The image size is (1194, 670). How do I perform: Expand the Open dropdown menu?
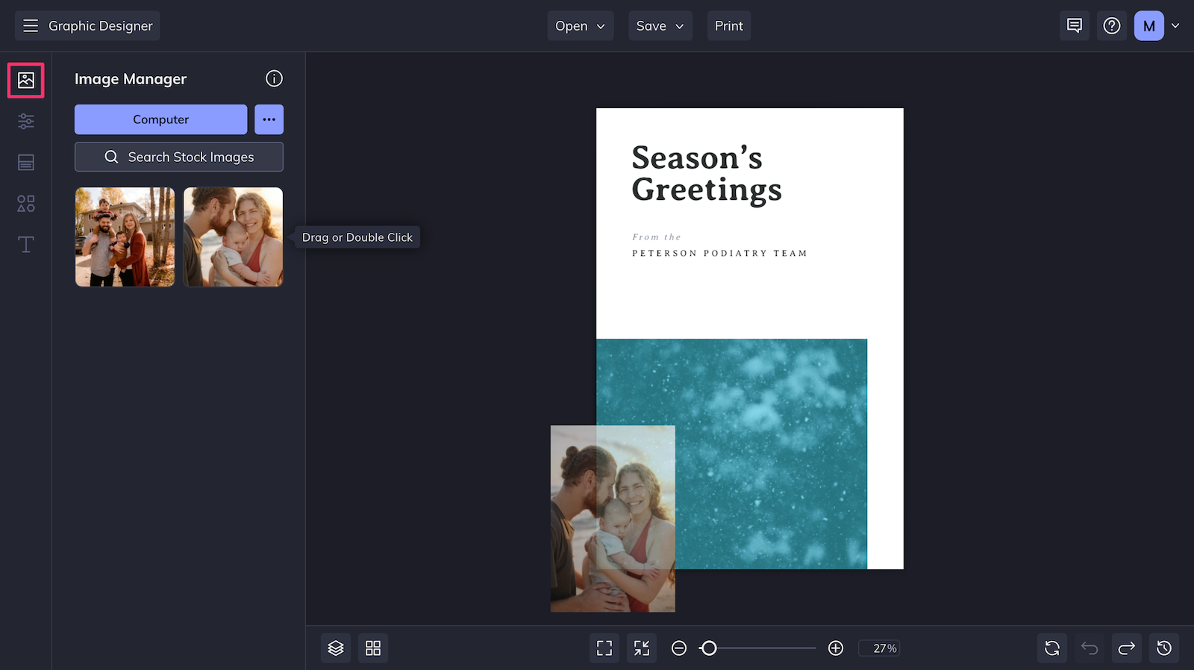581,25
